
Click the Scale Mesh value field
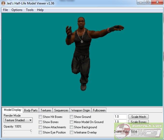pyautogui.click(x=120, y=117)
